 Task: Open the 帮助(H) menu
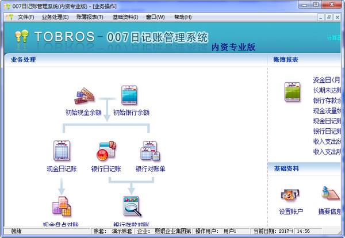tap(183, 17)
